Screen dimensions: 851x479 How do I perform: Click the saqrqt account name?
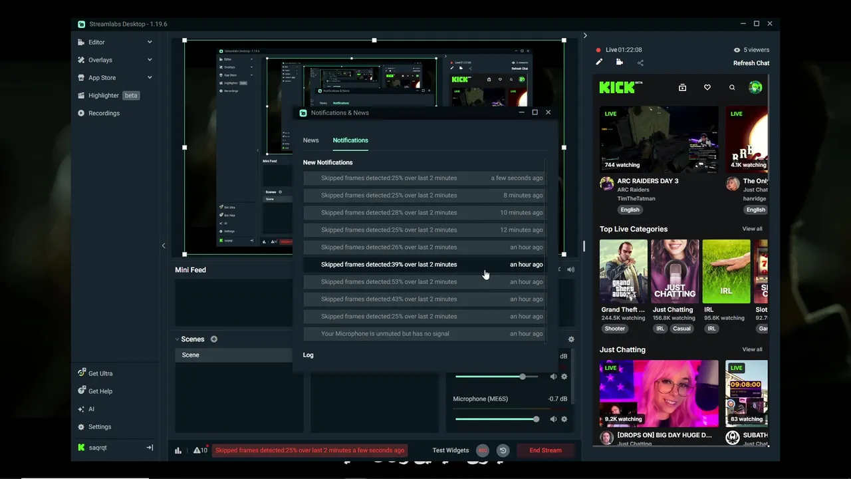tap(98, 448)
